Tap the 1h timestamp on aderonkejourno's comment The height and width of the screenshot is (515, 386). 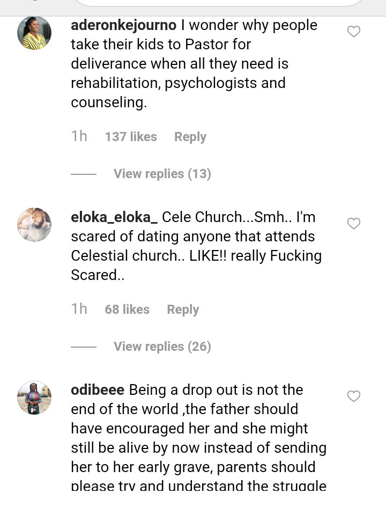[79, 136]
